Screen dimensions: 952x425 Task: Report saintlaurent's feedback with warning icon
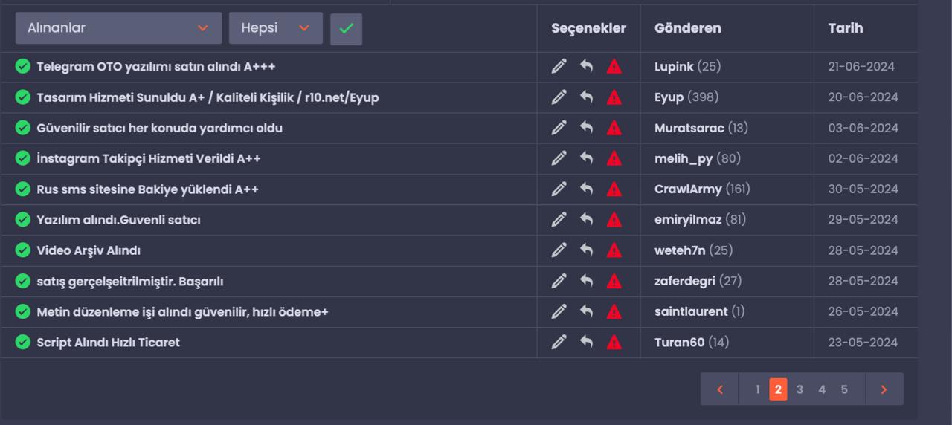(614, 311)
